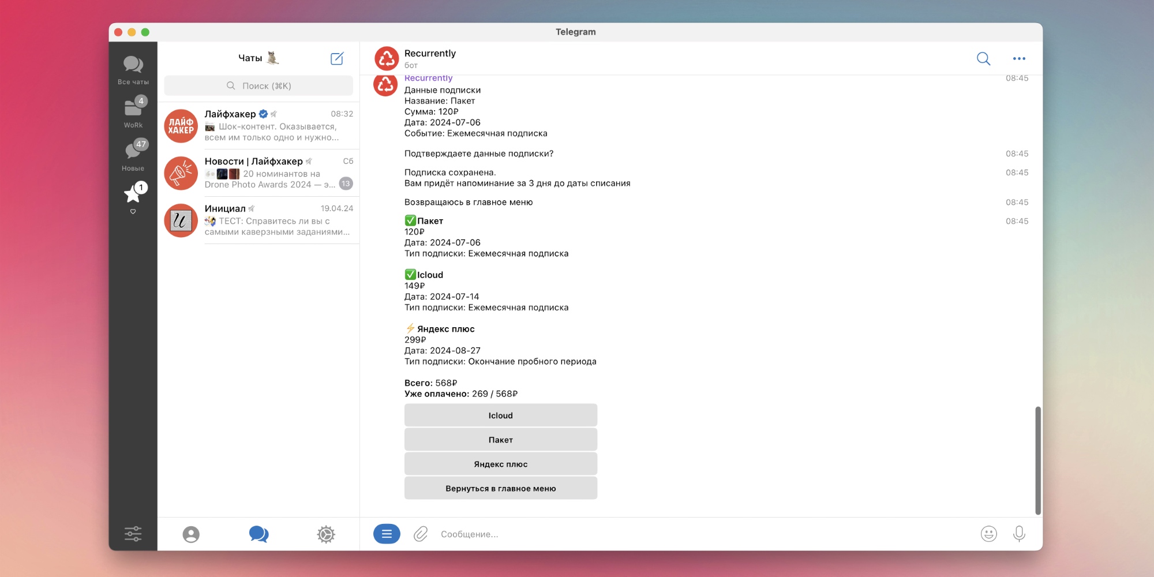Image resolution: width=1154 pixels, height=577 pixels.
Task: Search within the Recurrently chat
Action: tap(984, 58)
